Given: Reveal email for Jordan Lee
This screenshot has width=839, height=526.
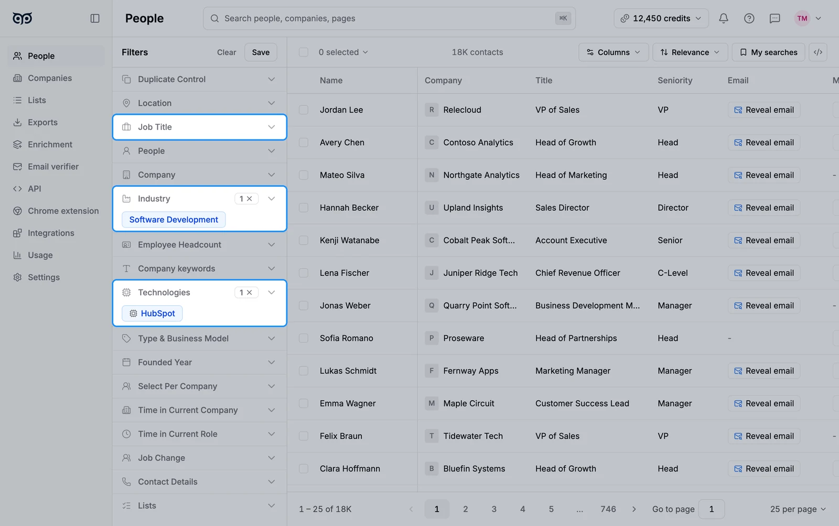Looking at the screenshot, I should [764, 110].
